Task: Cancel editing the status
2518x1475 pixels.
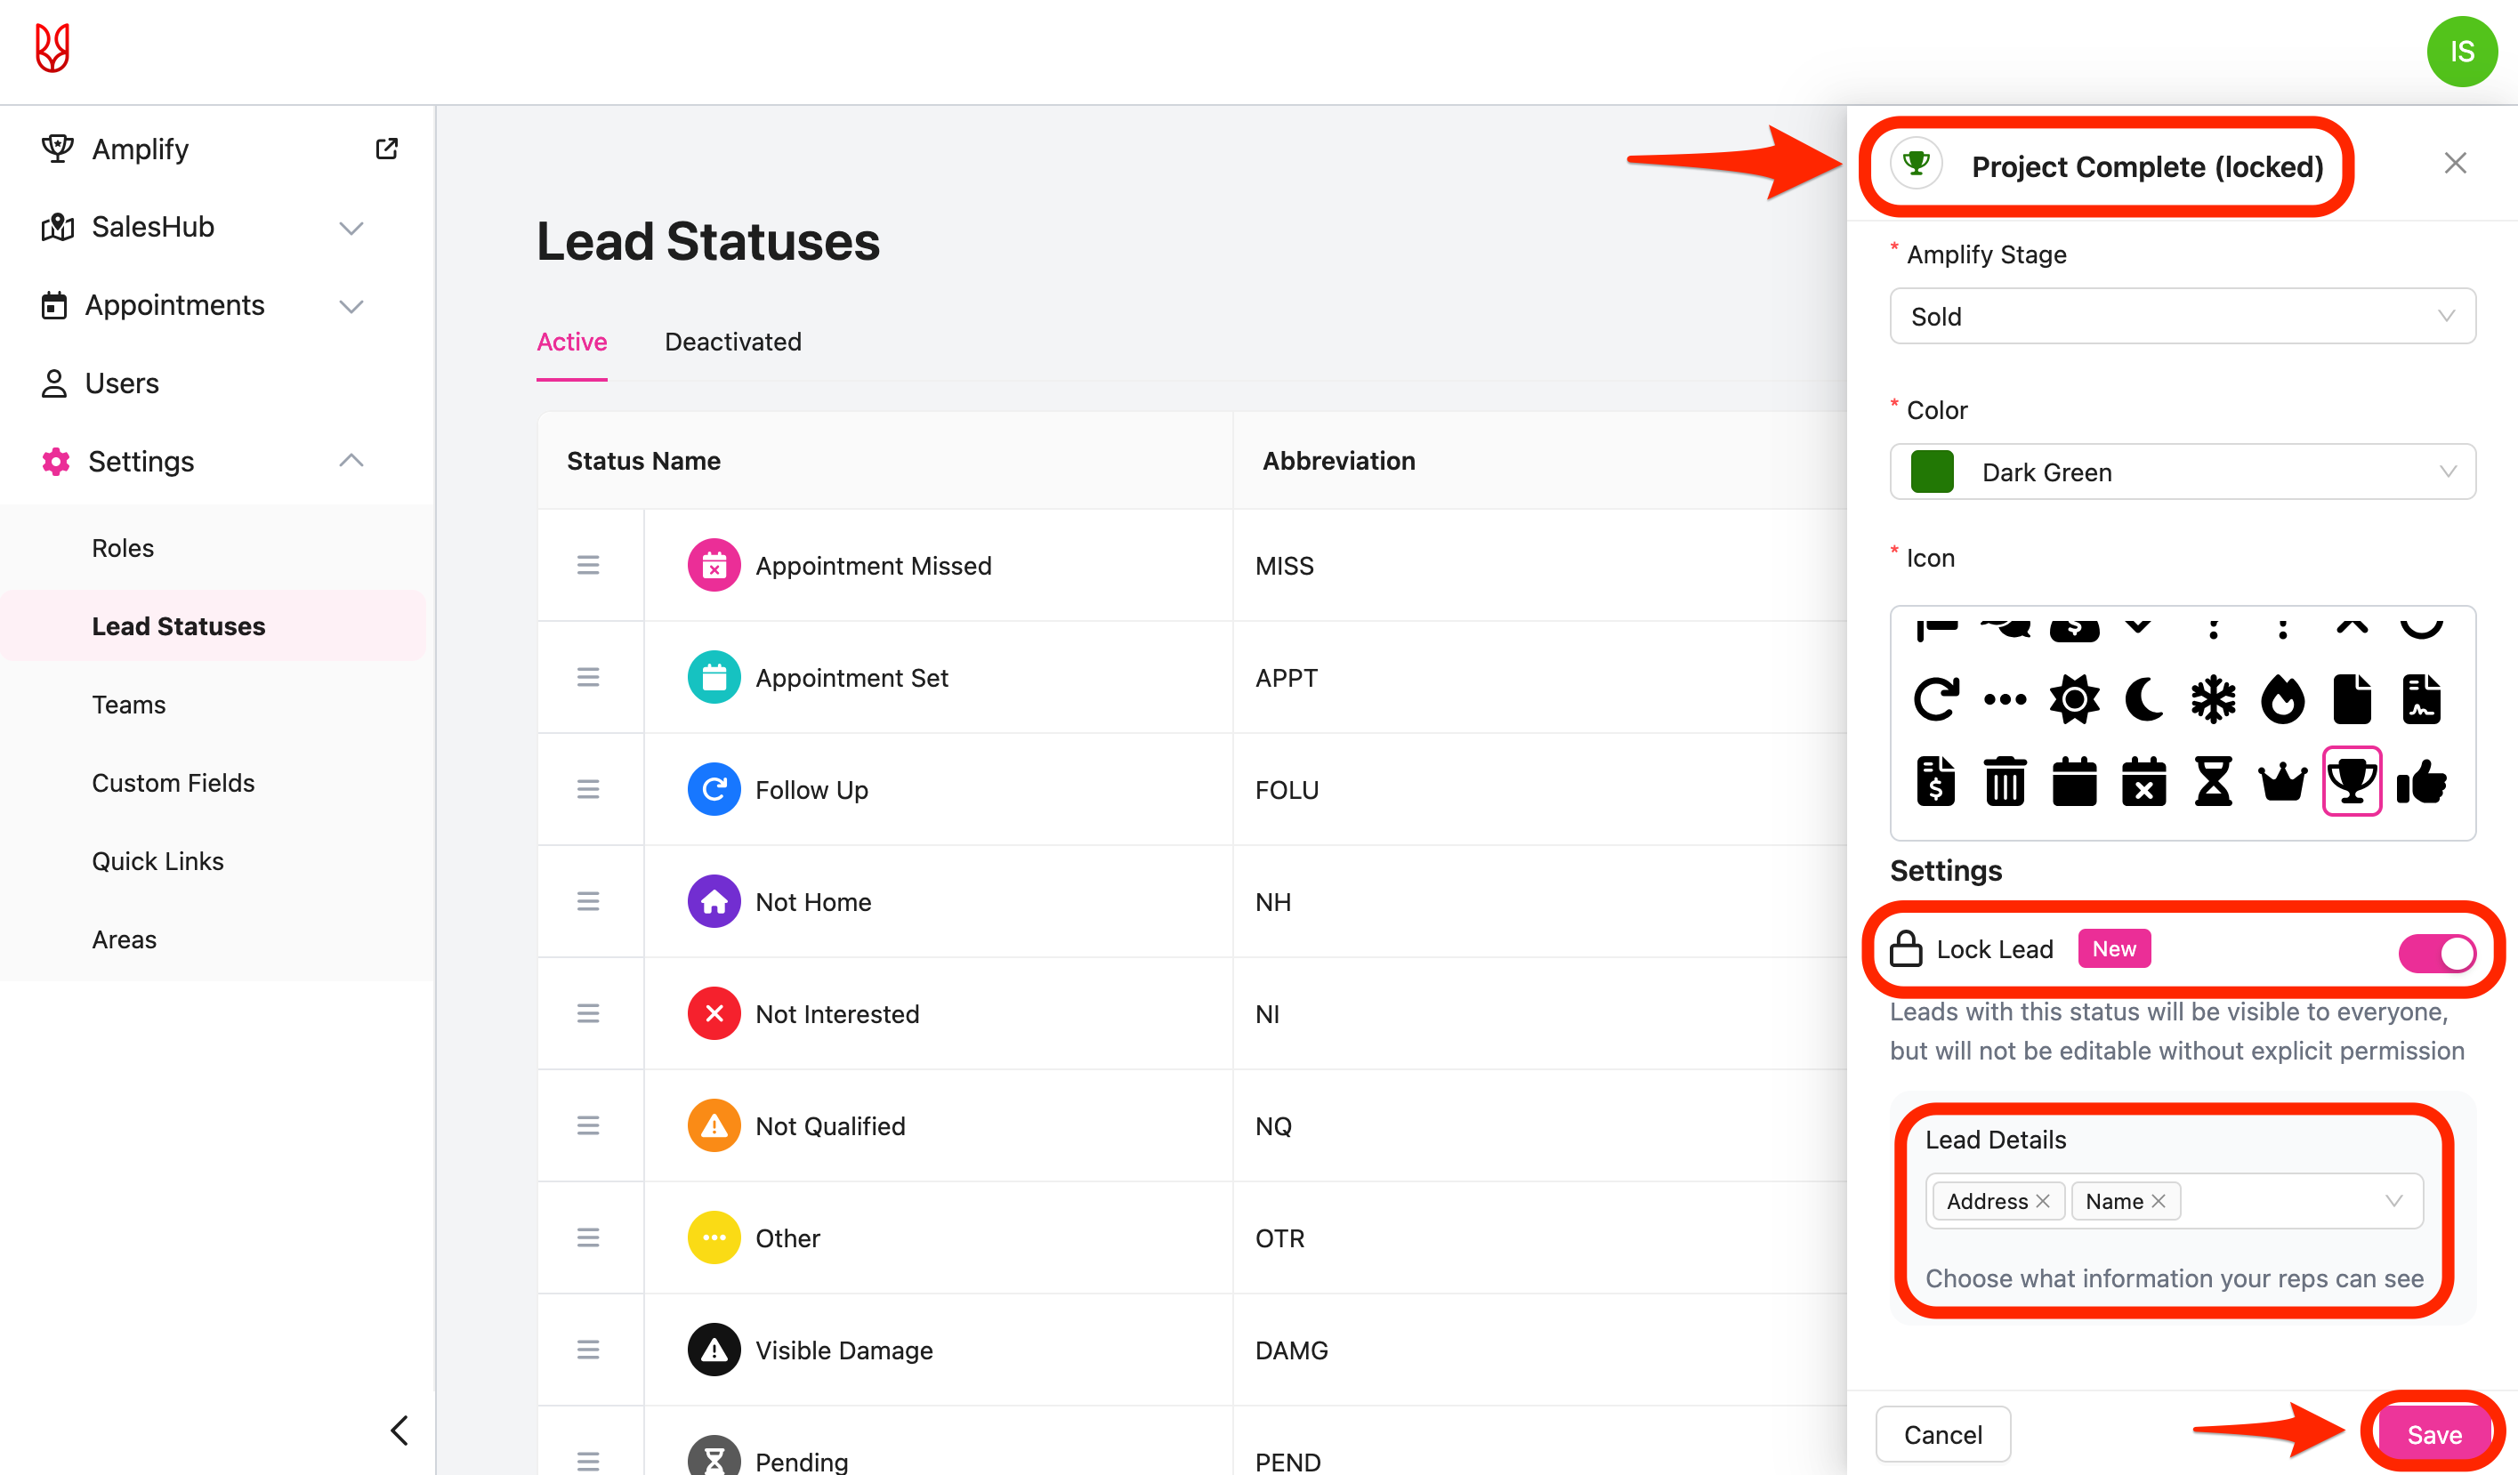Action: tap(1941, 1434)
